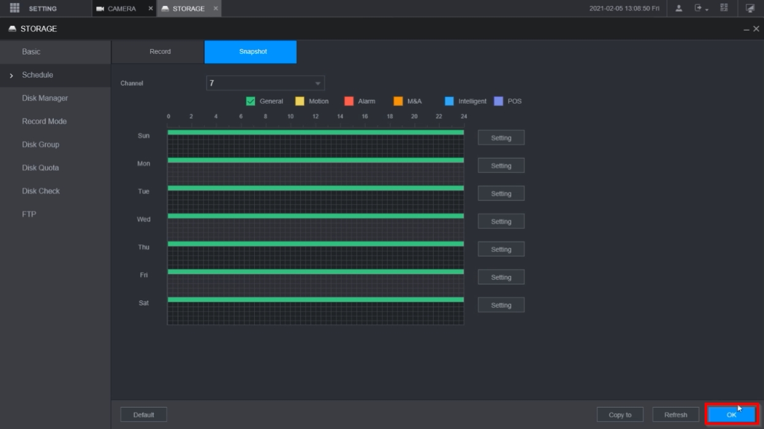Click the Copy to button
The height and width of the screenshot is (429, 764).
click(620, 415)
